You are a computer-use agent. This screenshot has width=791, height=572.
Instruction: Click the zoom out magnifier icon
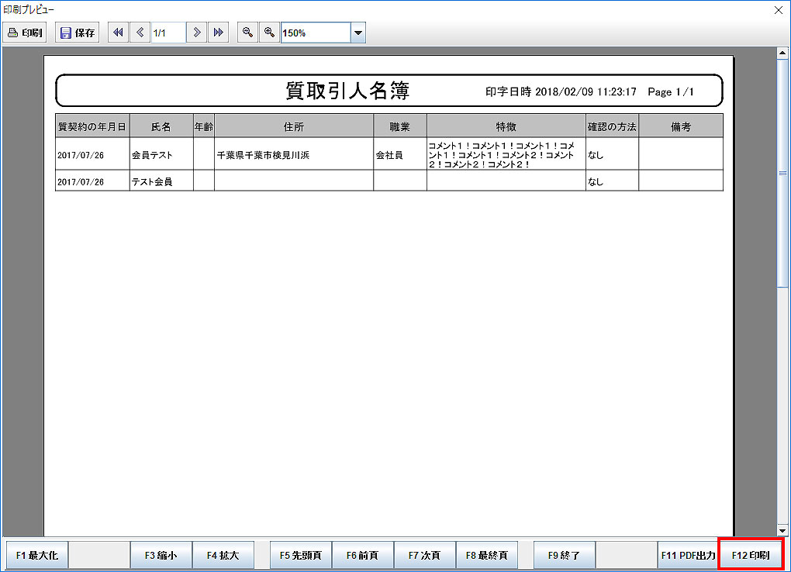pos(247,33)
